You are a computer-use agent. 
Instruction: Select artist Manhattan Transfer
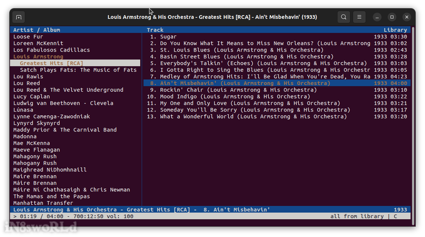(43, 203)
